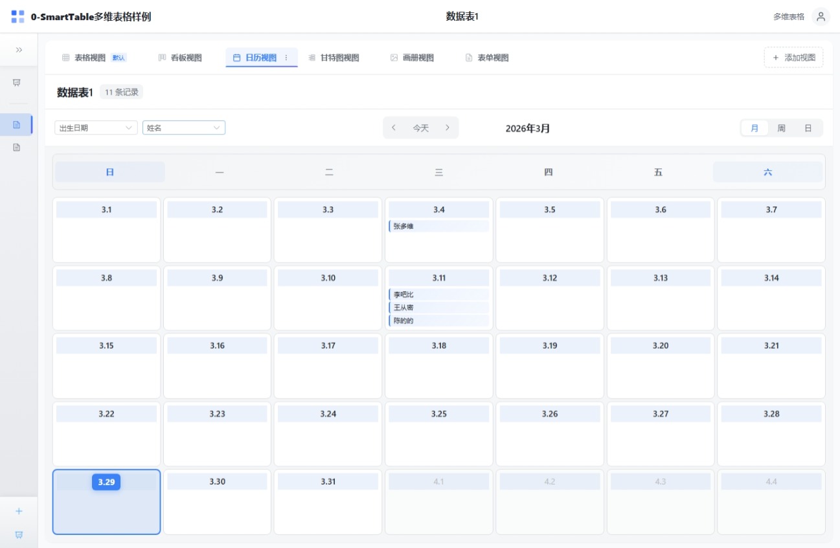Open the calendar view tab's more options icon

coord(286,58)
